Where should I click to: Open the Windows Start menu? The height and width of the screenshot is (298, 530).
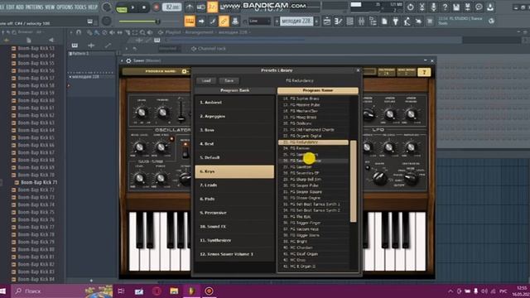coord(2,291)
